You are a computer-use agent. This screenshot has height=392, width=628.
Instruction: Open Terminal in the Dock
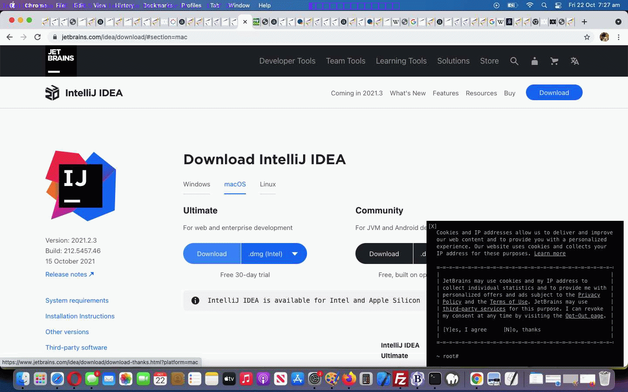[x=435, y=379]
